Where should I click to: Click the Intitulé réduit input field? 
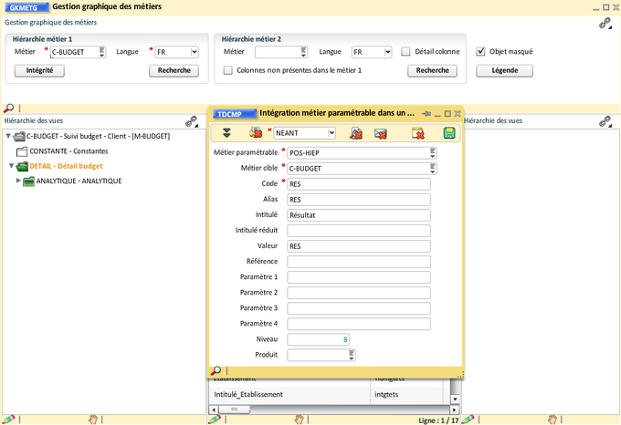[x=358, y=231]
